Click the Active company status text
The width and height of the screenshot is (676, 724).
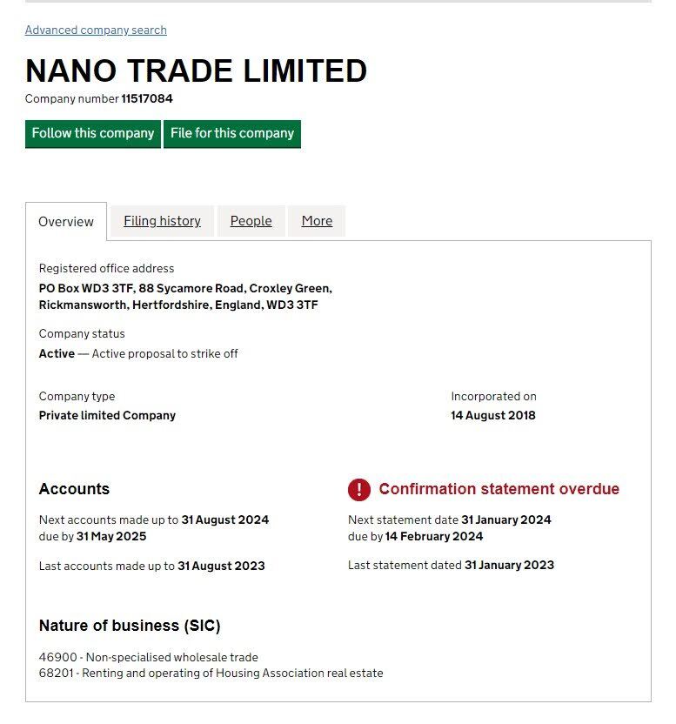(57, 354)
